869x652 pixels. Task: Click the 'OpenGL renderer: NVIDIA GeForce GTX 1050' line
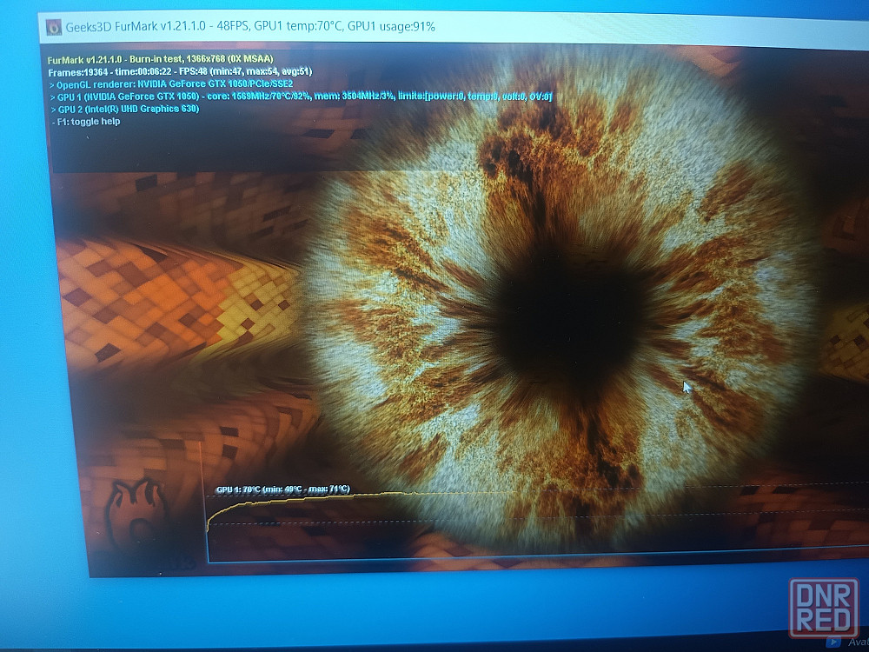pyautogui.click(x=171, y=84)
